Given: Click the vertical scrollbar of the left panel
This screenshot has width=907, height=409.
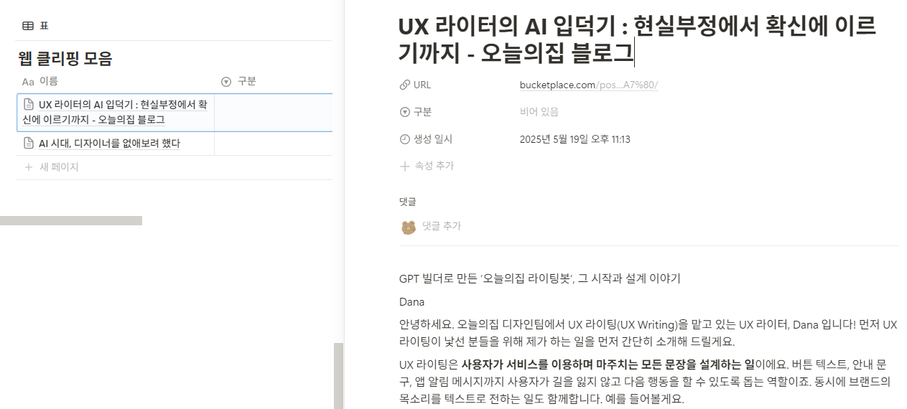Looking at the screenshot, I should point(339,376).
